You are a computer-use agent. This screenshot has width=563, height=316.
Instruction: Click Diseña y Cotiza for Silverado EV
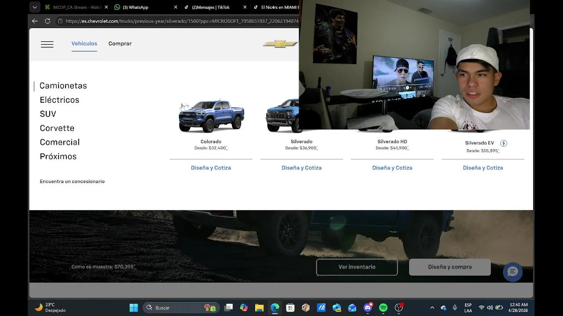pyautogui.click(x=483, y=168)
